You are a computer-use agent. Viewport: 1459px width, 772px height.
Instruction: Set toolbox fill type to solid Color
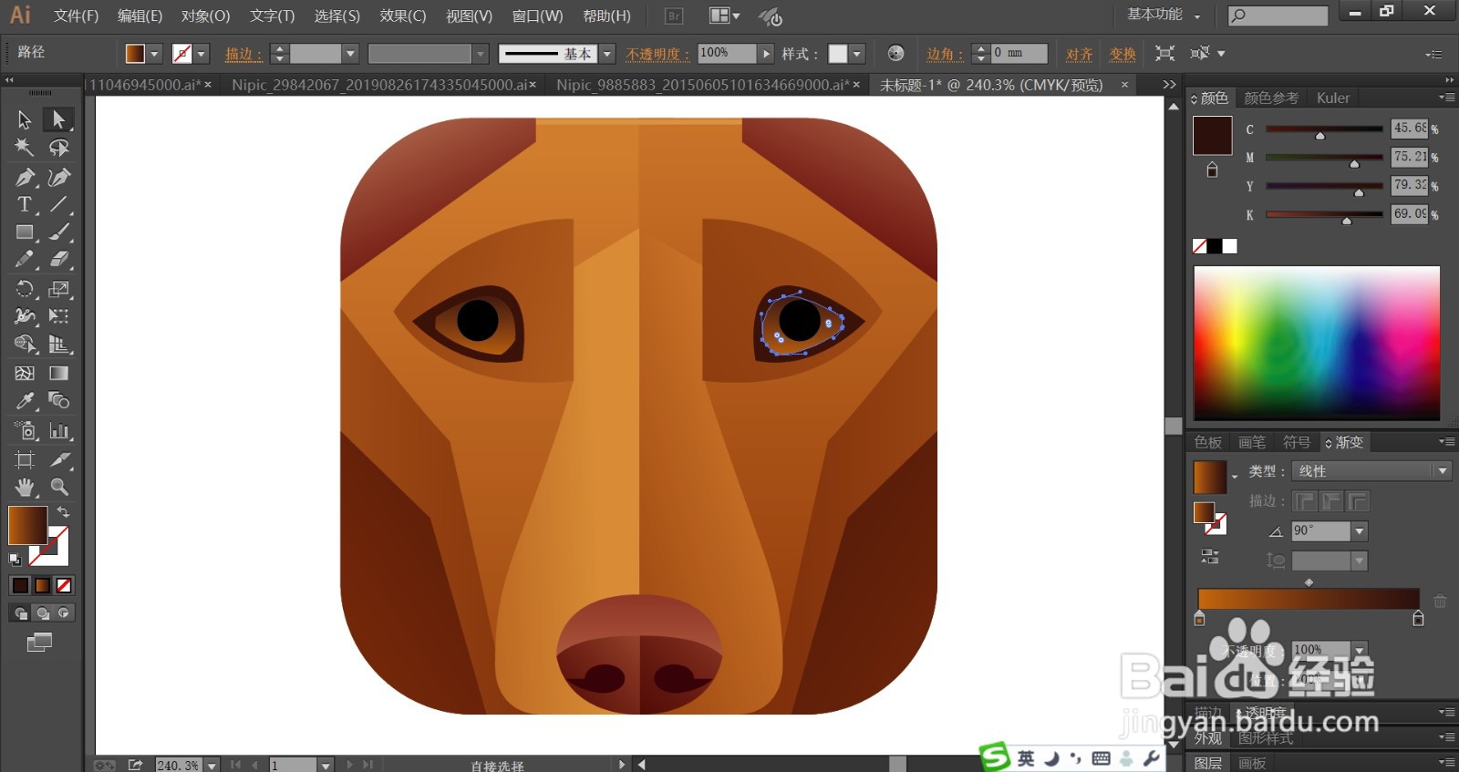[20, 585]
